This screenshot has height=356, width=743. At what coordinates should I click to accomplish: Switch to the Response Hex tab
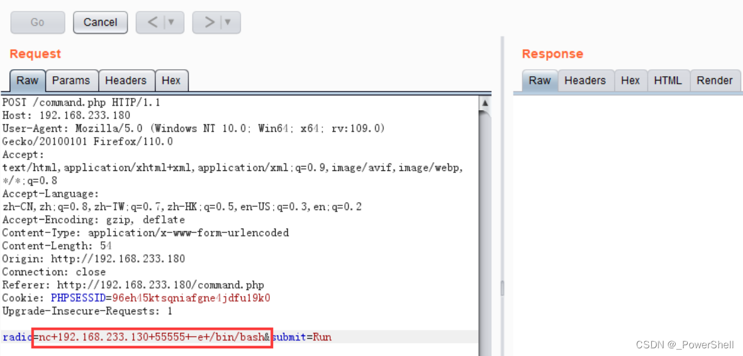(x=630, y=81)
